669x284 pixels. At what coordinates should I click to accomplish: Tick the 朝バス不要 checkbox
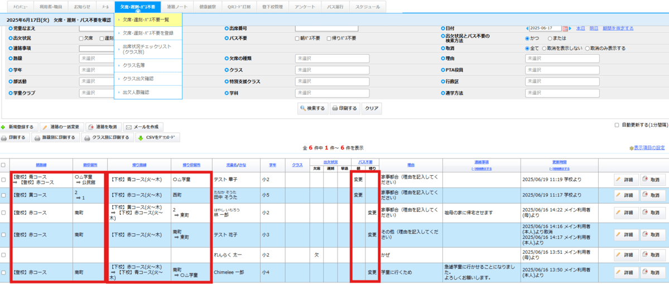click(297, 38)
